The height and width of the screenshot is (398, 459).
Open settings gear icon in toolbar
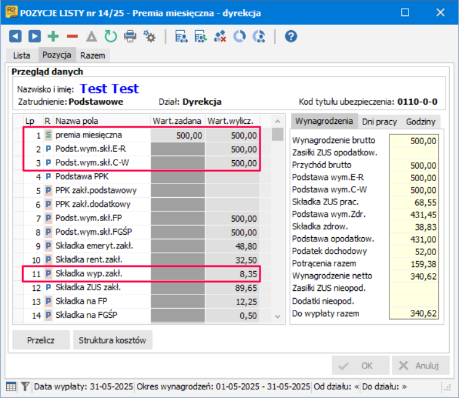[150, 36]
